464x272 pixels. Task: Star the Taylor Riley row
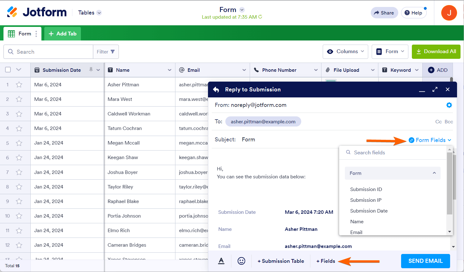point(19,187)
